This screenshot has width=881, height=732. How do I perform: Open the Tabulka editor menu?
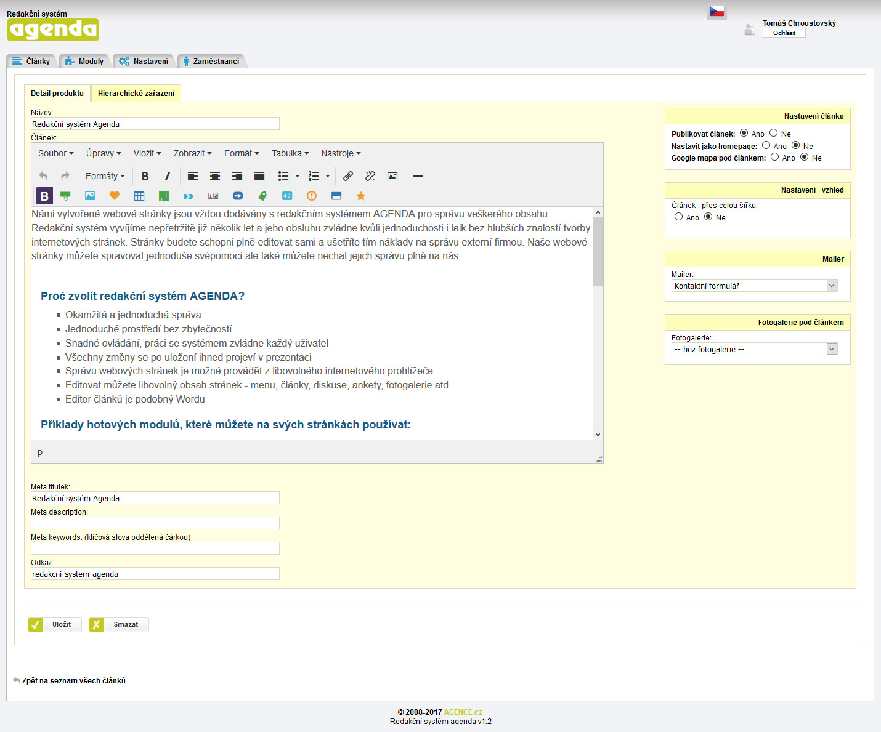tap(290, 153)
